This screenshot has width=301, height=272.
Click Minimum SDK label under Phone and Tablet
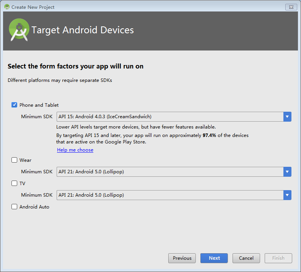37,117
